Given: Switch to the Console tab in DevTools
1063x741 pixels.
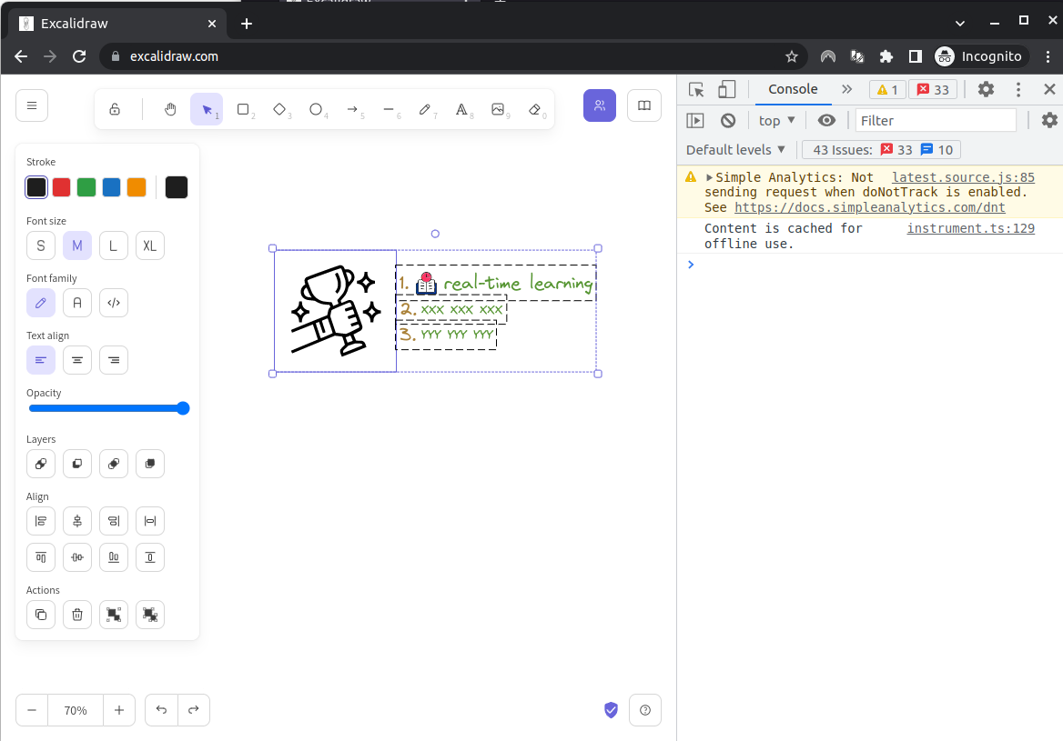Looking at the screenshot, I should click(793, 89).
